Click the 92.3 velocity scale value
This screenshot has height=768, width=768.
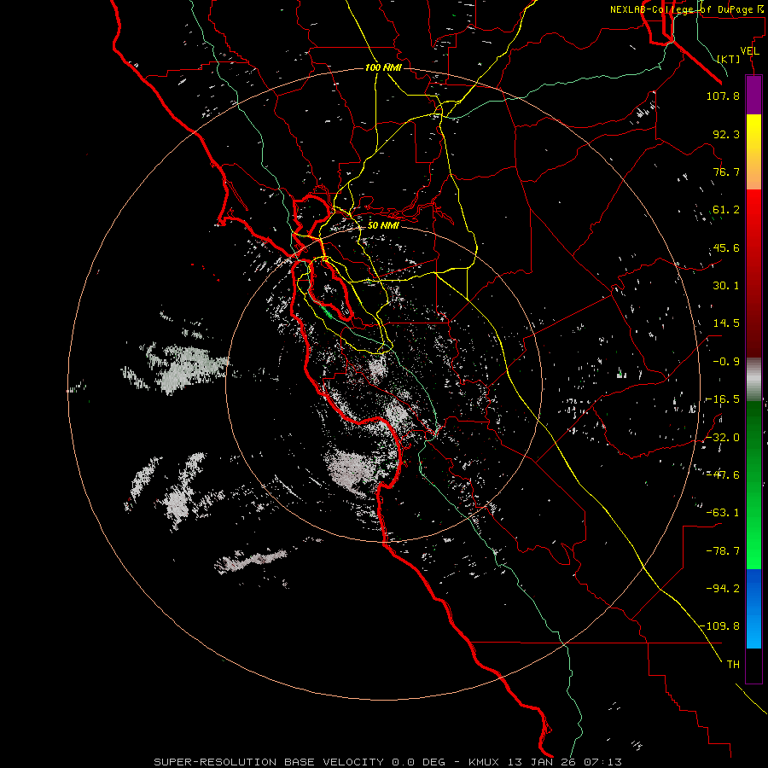(x=726, y=134)
